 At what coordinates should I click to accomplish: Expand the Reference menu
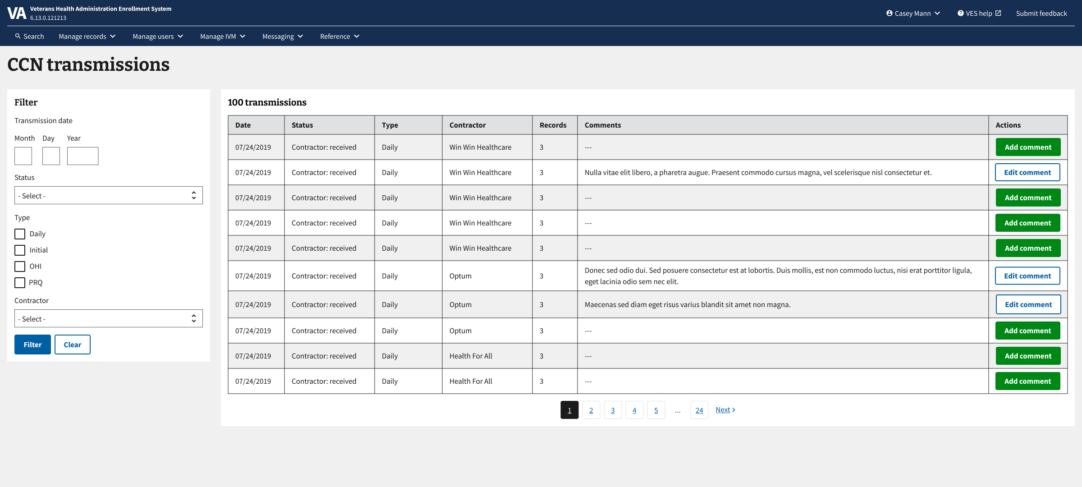[339, 37]
